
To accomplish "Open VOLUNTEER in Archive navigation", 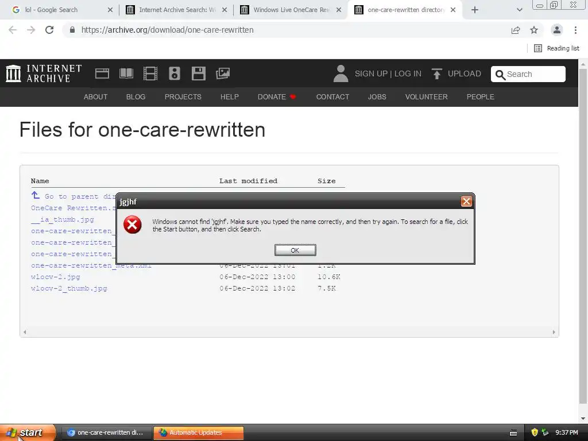I will click(x=427, y=96).
